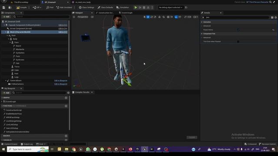The width and height of the screenshot is (278, 156).
Task: Clear the Details search with X icon
Action: point(203,17)
